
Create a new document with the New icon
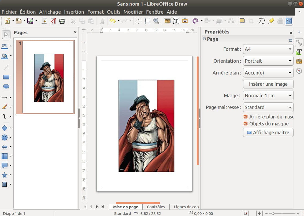point(7,21)
